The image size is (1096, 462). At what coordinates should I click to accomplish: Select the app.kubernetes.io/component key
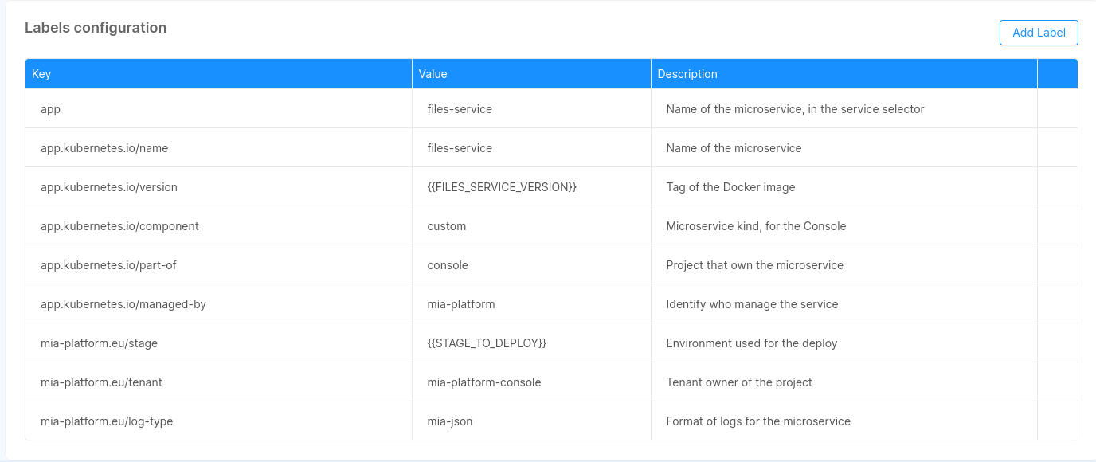[x=119, y=226]
